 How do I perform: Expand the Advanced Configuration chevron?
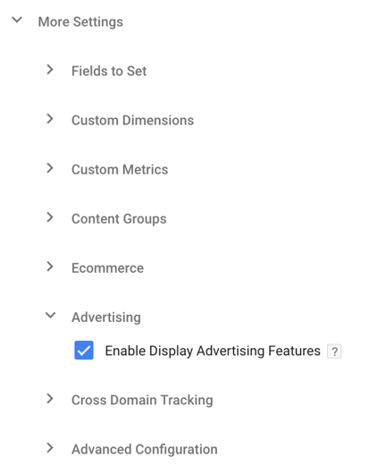(x=50, y=448)
